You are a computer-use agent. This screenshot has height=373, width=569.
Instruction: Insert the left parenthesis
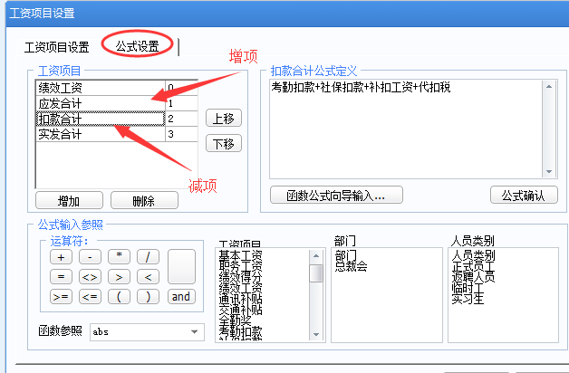120,297
